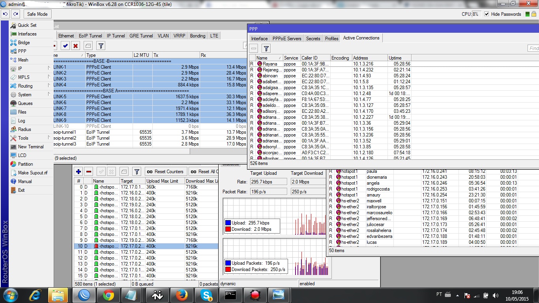The width and height of the screenshot is (539, 303).
Task: Sort by Upload Max Limit column
Action: click(x=165, y=181)
